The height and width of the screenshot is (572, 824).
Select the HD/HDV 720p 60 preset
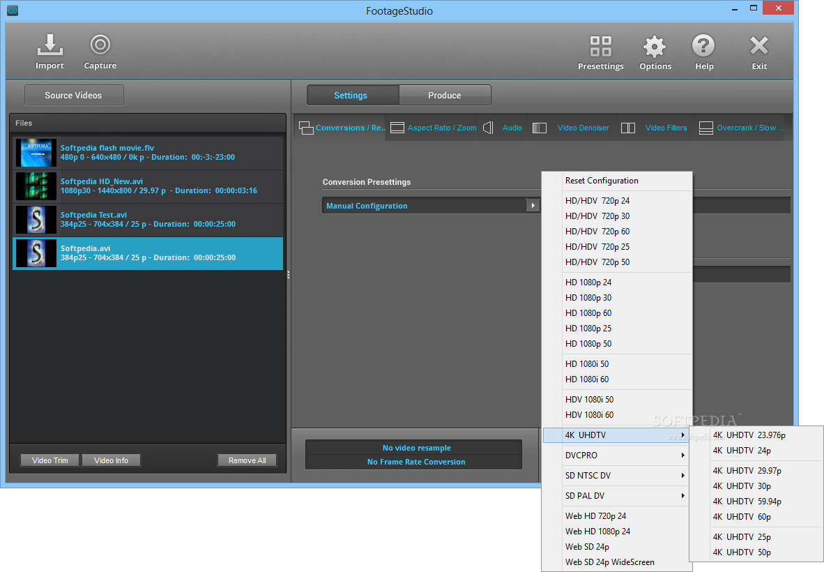(x=616, y=232)
